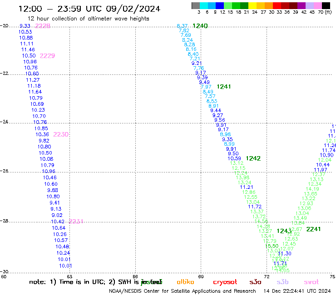Select the blue value 11.72
This screenshot has height=295, width=336.
(x=255, y=207)
